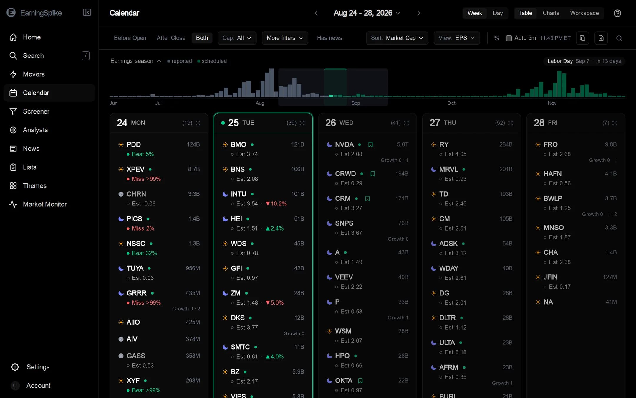Screen dimensions: 636x398
Task: Go to next week arrow
Action: [419, 13]
